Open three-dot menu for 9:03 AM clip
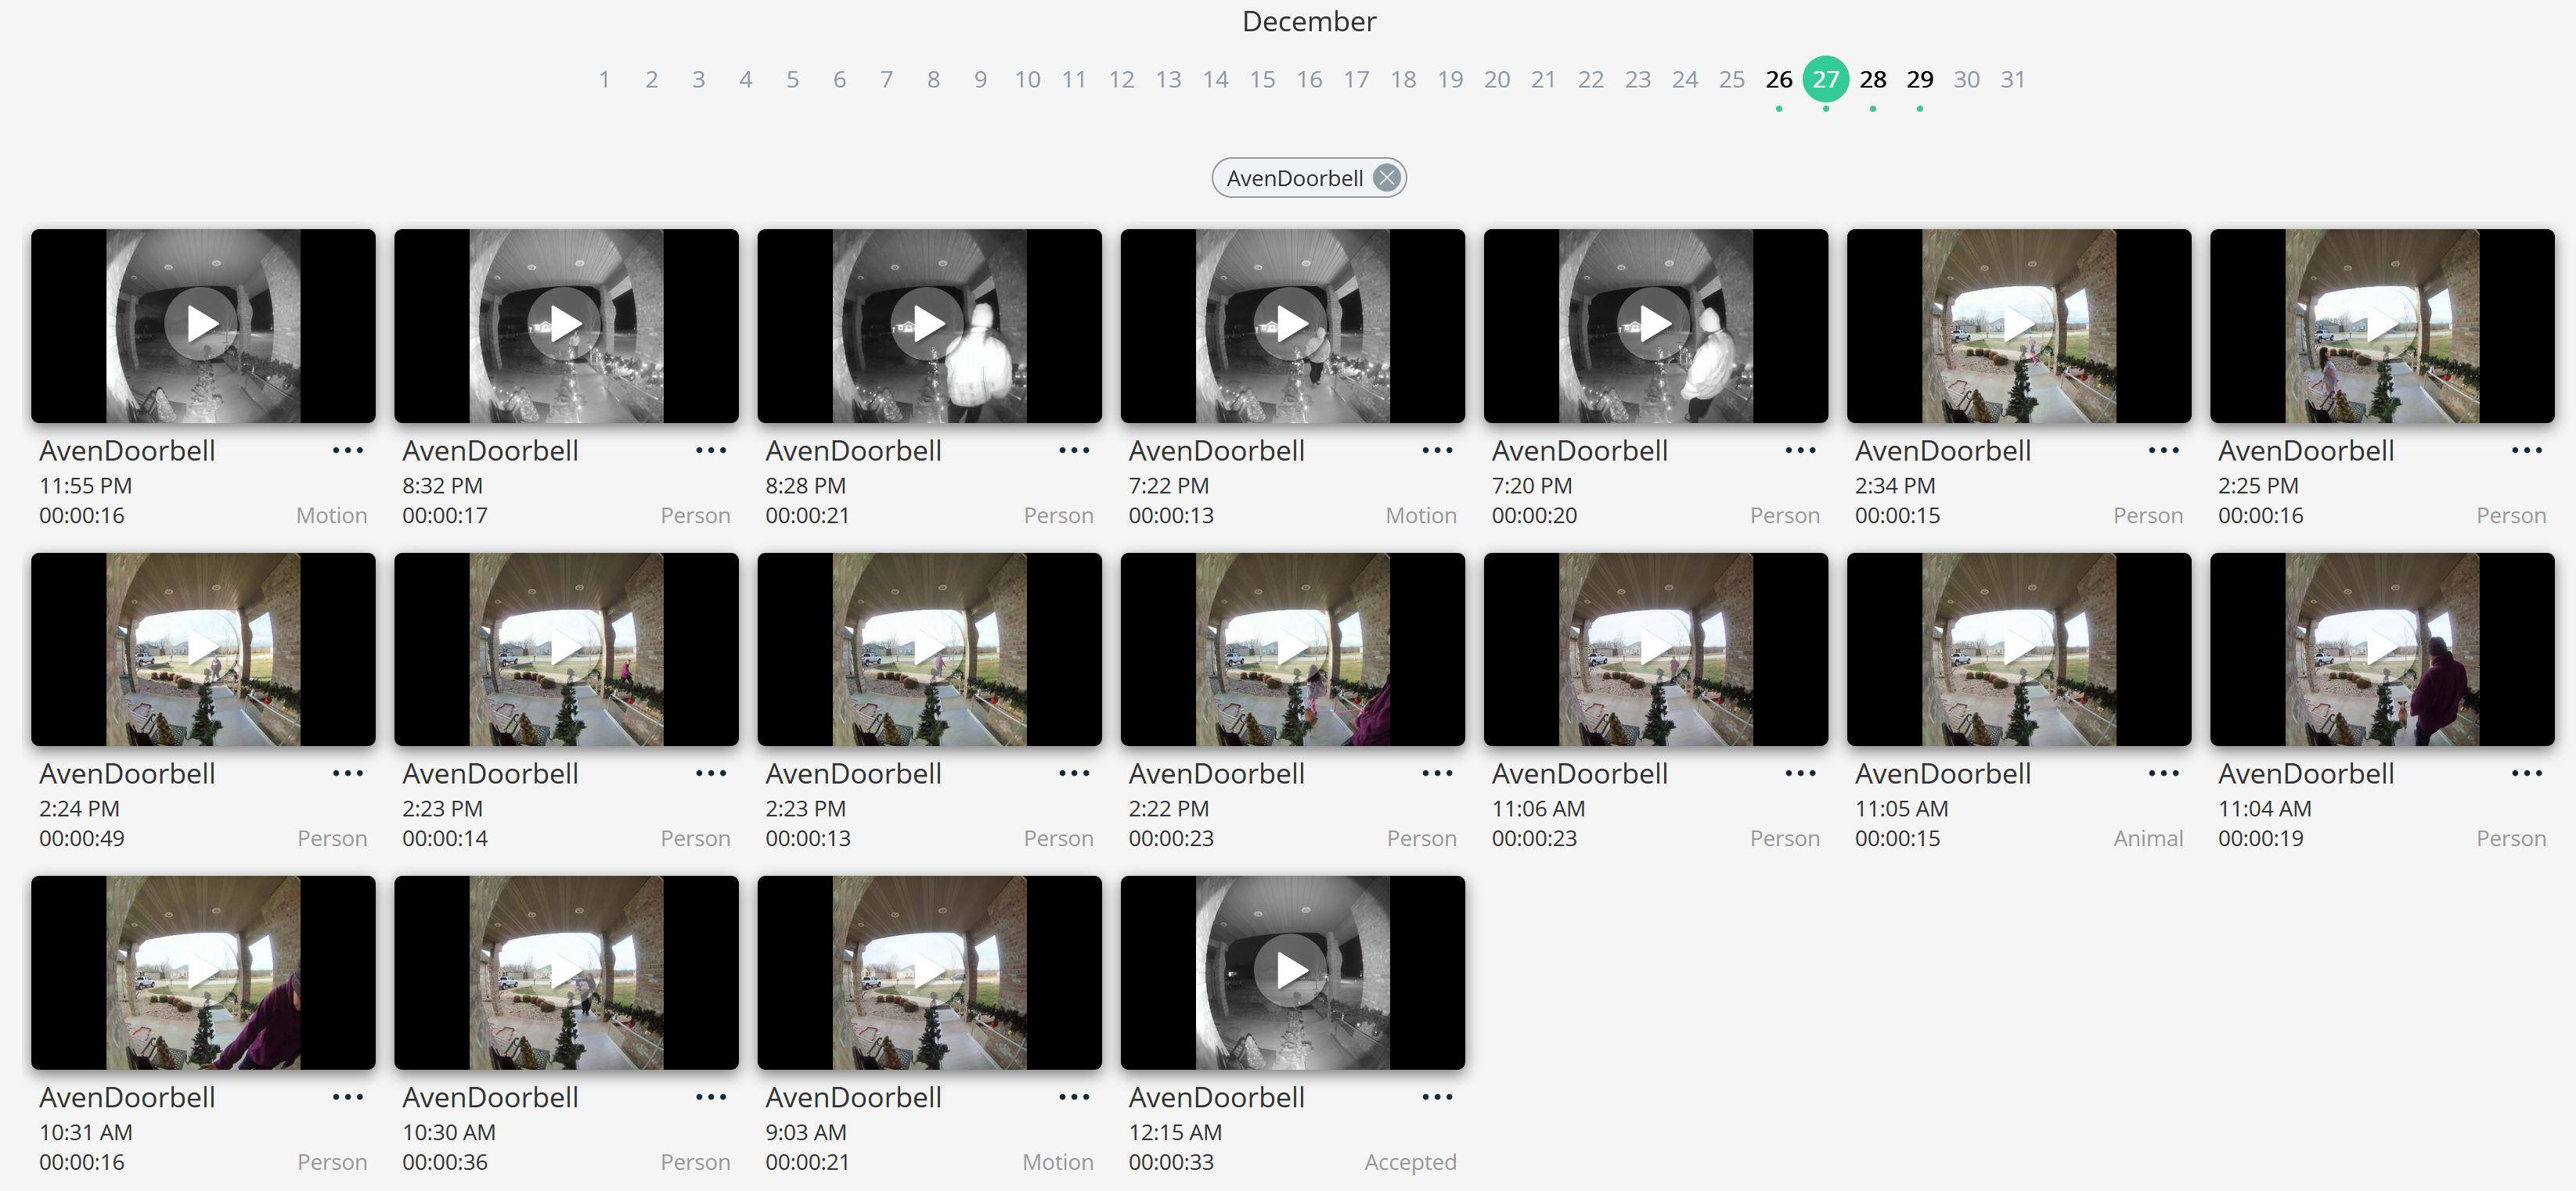Screen dimensions: 2576x1191 1073,1097
